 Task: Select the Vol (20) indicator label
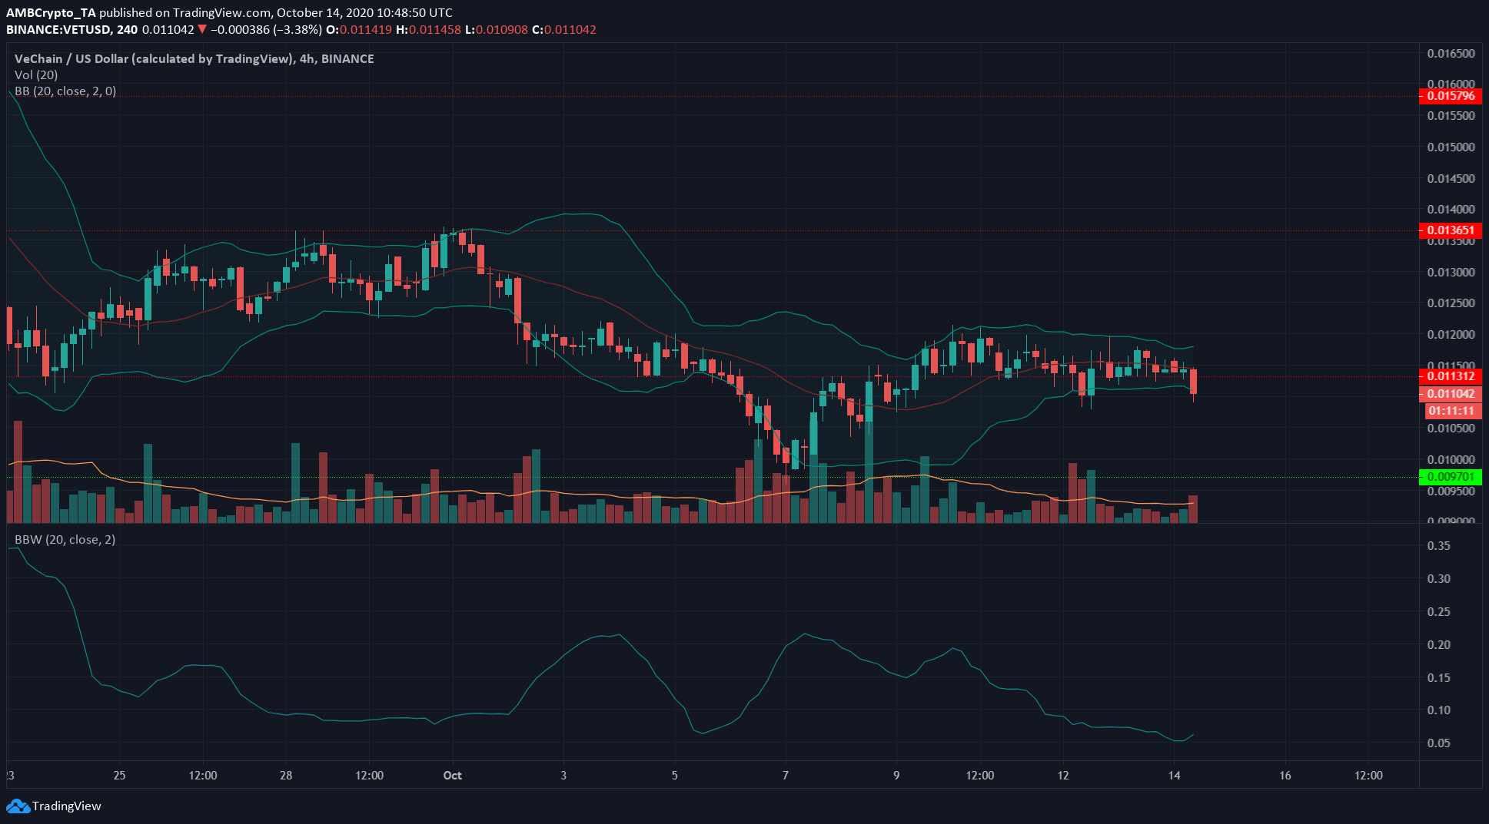pos(36,74)
